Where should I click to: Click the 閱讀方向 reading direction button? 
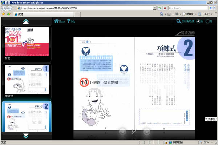(x=185, y=33)
